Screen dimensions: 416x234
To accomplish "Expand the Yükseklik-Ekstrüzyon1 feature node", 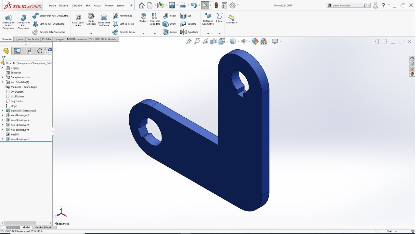I will (3, 110).
